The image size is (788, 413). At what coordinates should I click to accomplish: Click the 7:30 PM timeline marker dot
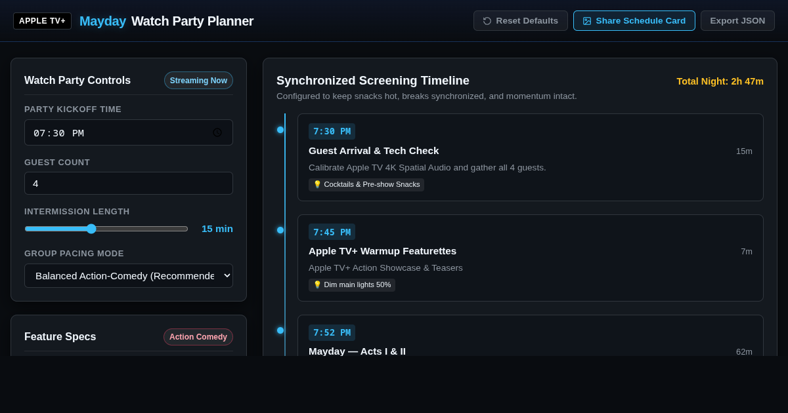pyautogui.click(x=280, y=130)
